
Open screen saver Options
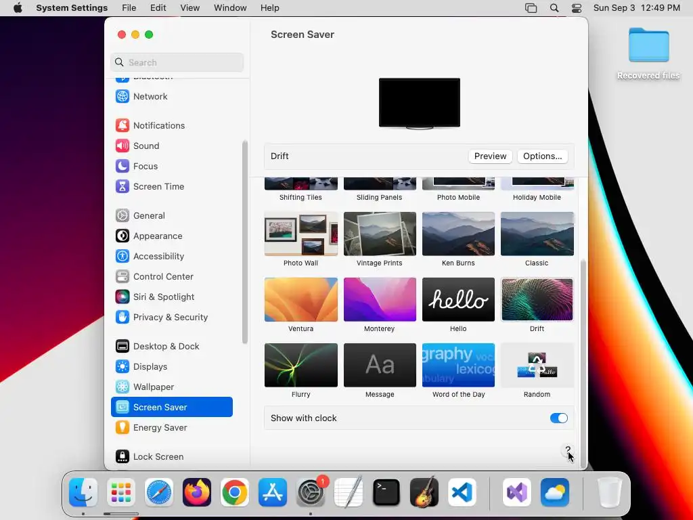pos(542,156)
